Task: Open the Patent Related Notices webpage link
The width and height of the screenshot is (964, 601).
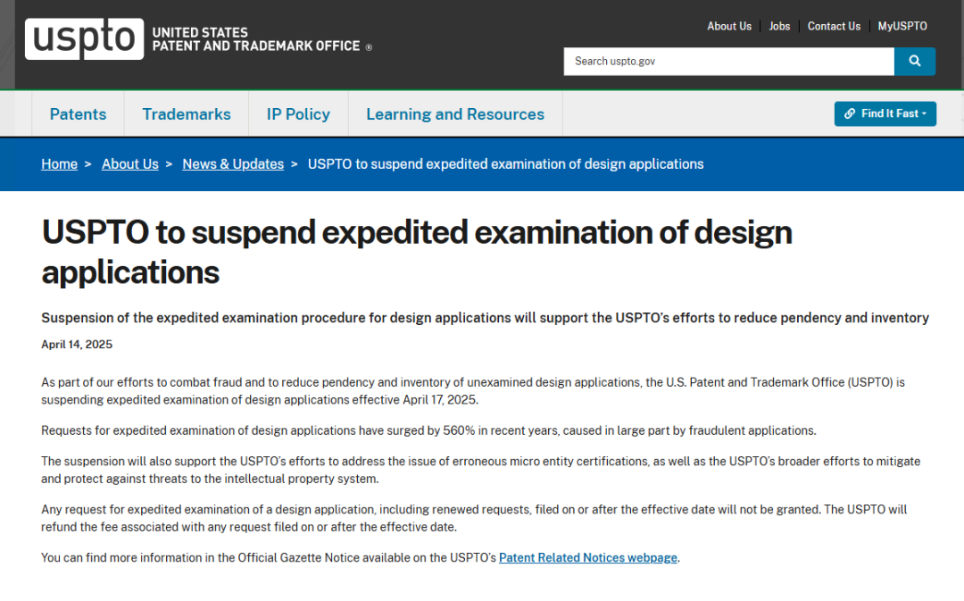Action: pyautogui.click(x=587, y=557)
